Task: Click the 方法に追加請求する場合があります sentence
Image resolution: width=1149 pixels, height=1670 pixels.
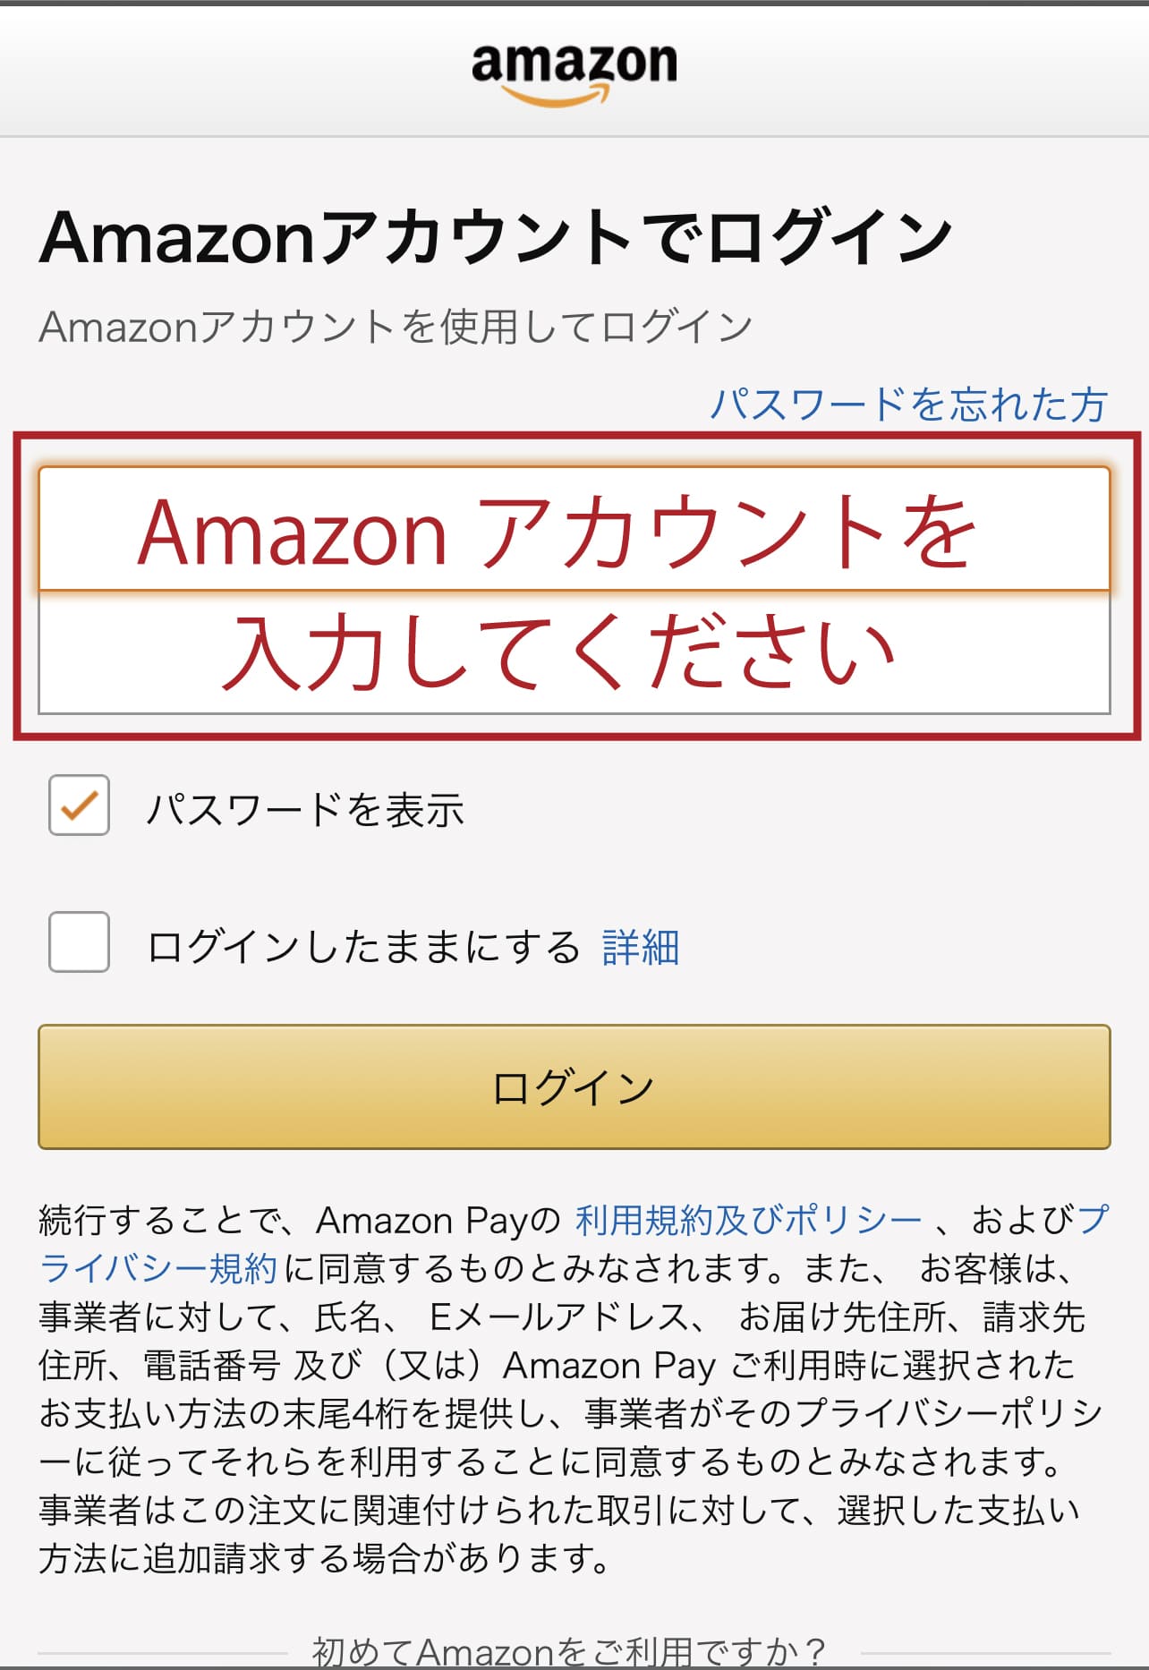Action: (x=324, y=1558)
